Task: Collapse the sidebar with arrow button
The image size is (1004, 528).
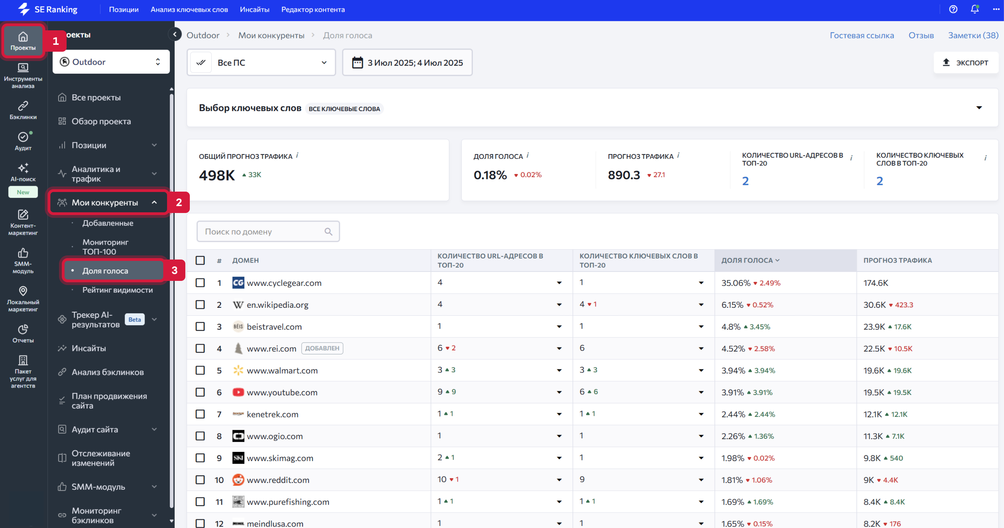Action: pyautogui.click(x=175, y=34)
